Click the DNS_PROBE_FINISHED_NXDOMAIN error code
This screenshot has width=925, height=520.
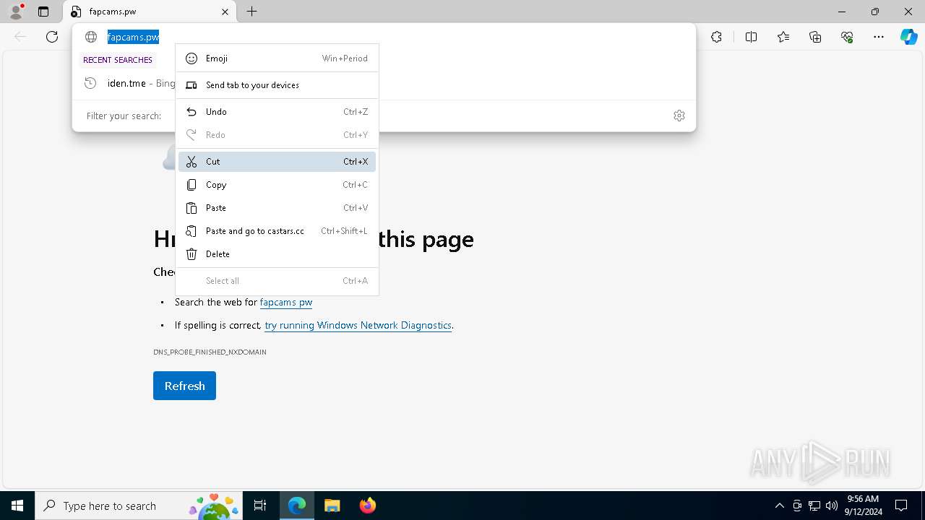(210, 352)
